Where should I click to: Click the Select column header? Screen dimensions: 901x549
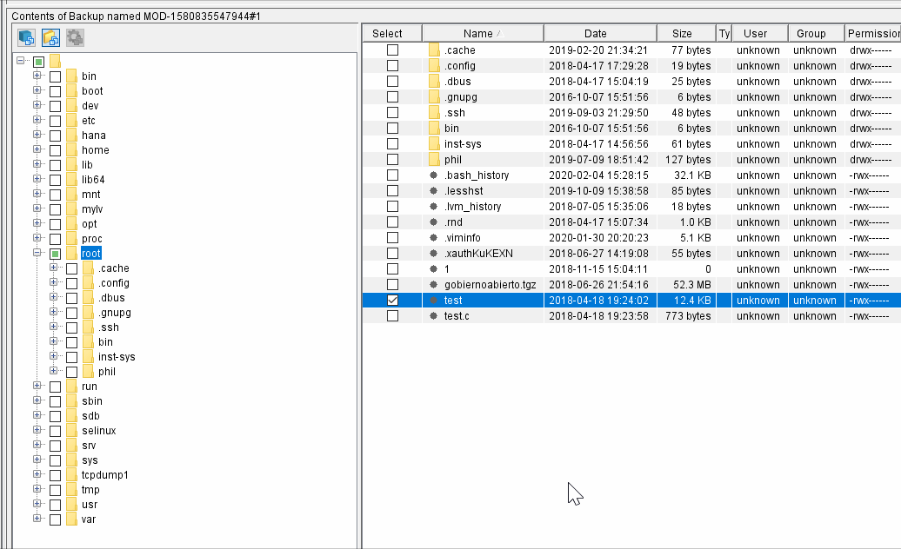(392, 33)
